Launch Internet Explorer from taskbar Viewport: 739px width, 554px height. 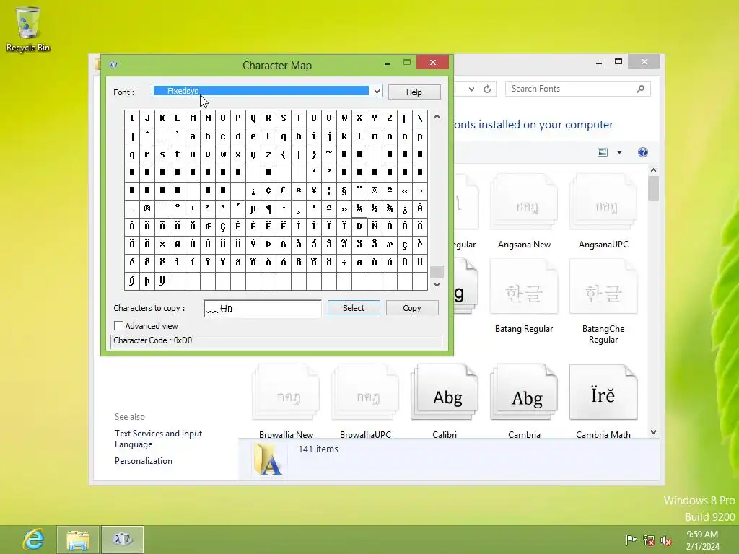point(33,539)
